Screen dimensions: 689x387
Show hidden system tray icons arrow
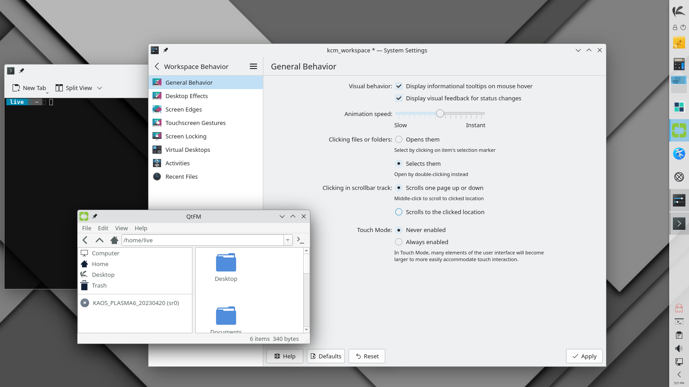coord(679,374)
